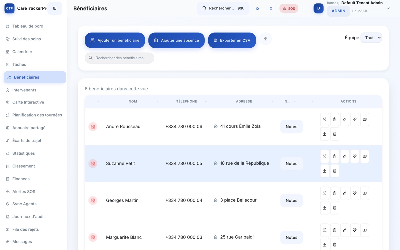Open calendar-off absence icon for André Rousseau
The height and width of the screenshot is (250, 400).
324,119
